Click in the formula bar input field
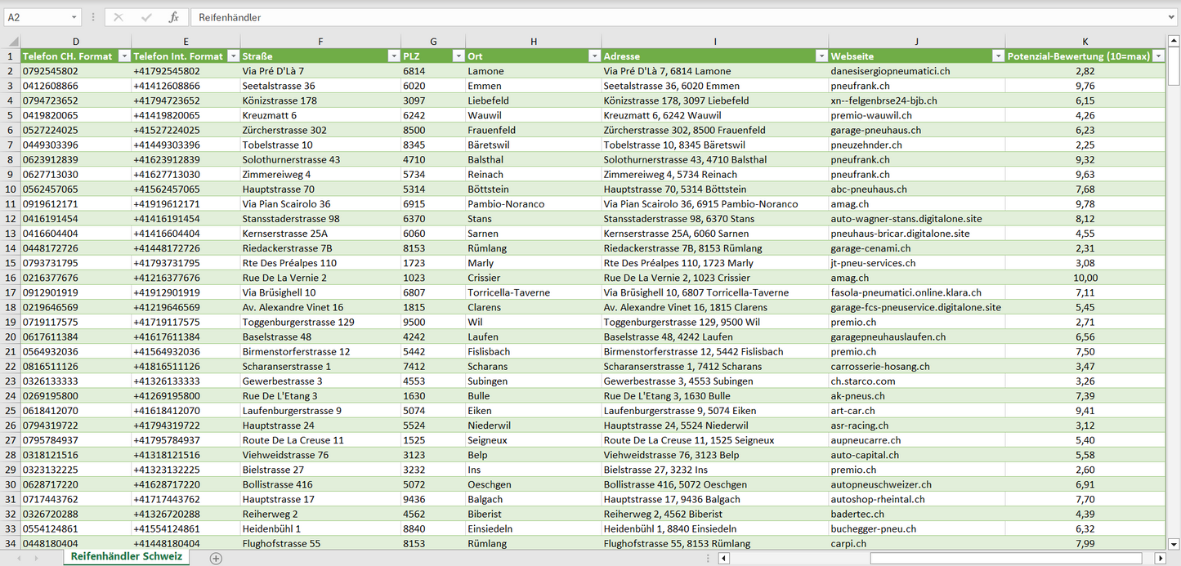The width and height of the screenshot is (1181, 566). point(678,17)
